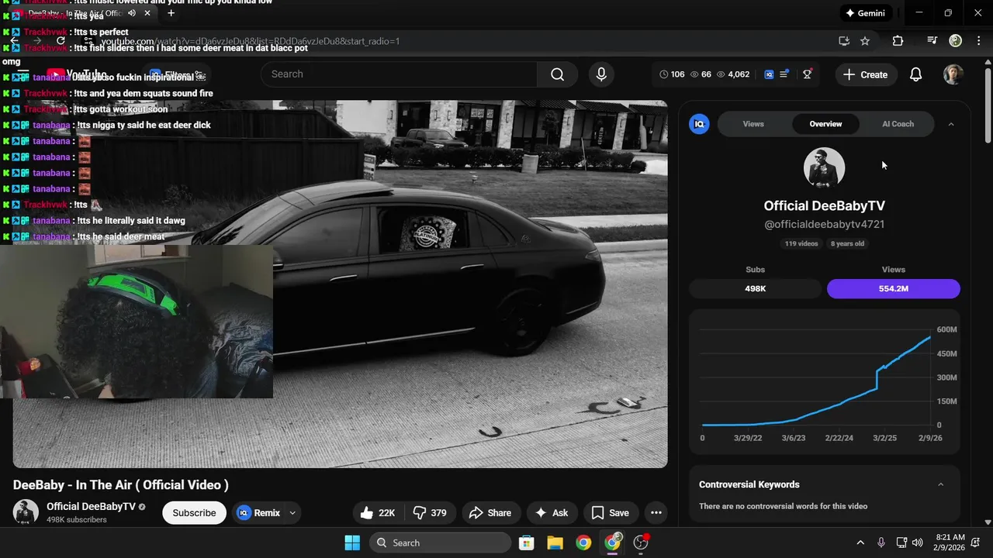The image size is (993, 558).
Task: Select the Subs stat pill showing 498K
Action: 756,288
